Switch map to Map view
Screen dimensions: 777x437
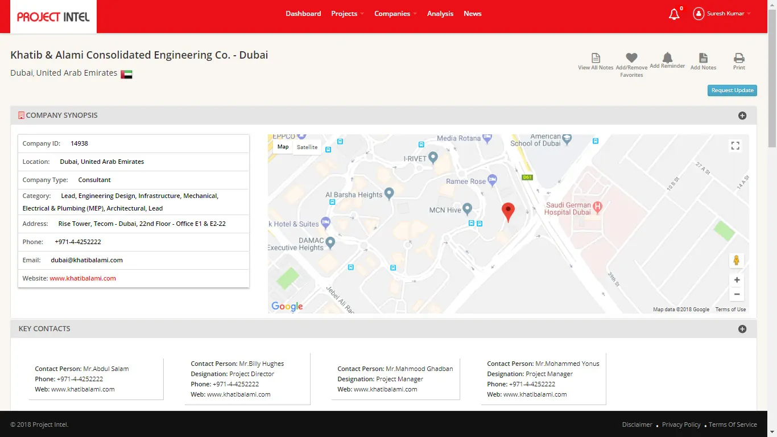tap(283, 147)
